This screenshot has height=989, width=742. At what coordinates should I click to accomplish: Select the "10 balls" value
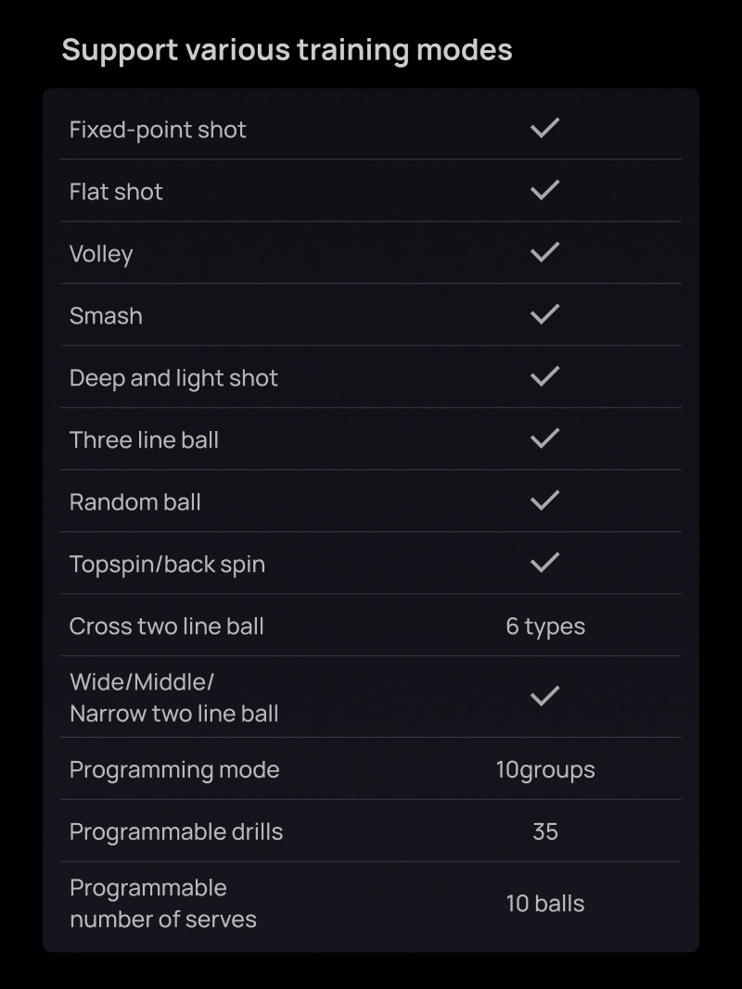[545, 904]
